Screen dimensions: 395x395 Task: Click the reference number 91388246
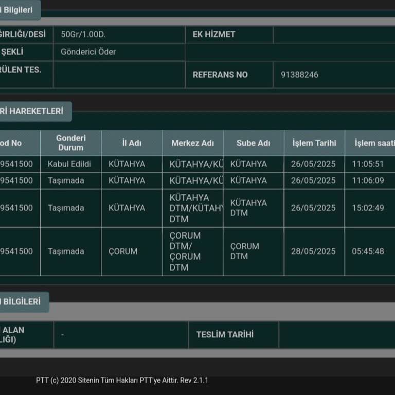point(299,75)
